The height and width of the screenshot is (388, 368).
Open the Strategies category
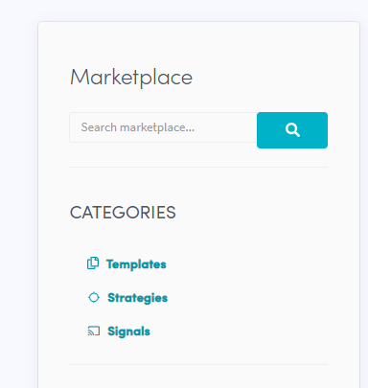click(127, 298)
